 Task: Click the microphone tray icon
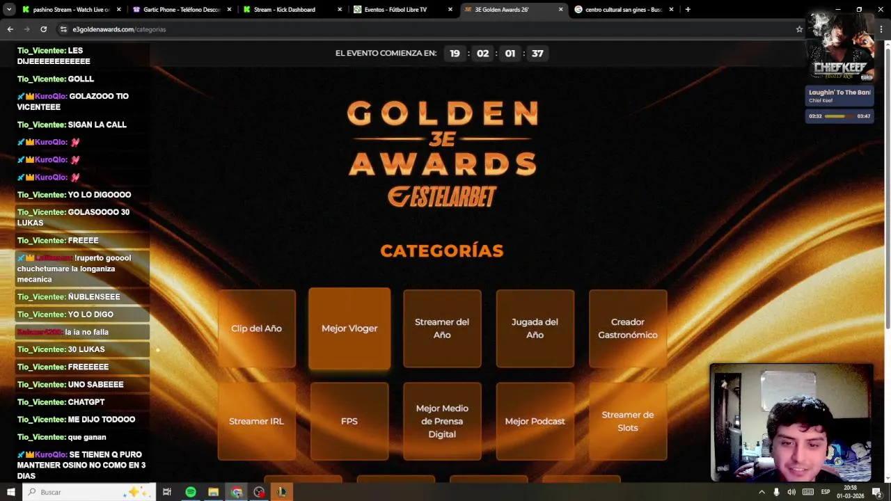pyautogui.click(x=776, y=492)
